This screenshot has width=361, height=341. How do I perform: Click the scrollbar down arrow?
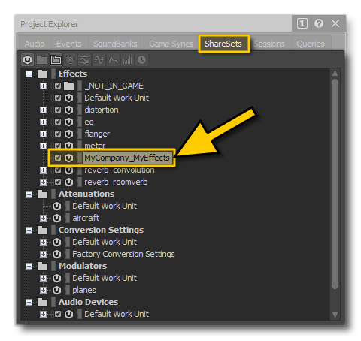click(335, 315)
